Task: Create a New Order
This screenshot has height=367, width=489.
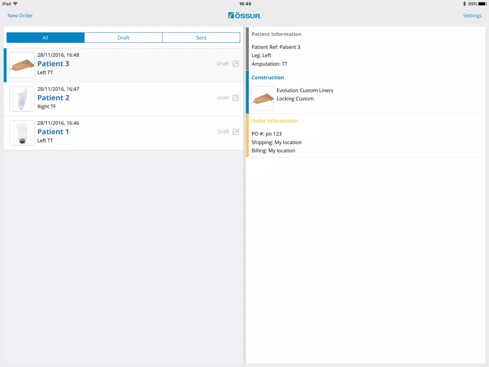Action: [20, 16]
